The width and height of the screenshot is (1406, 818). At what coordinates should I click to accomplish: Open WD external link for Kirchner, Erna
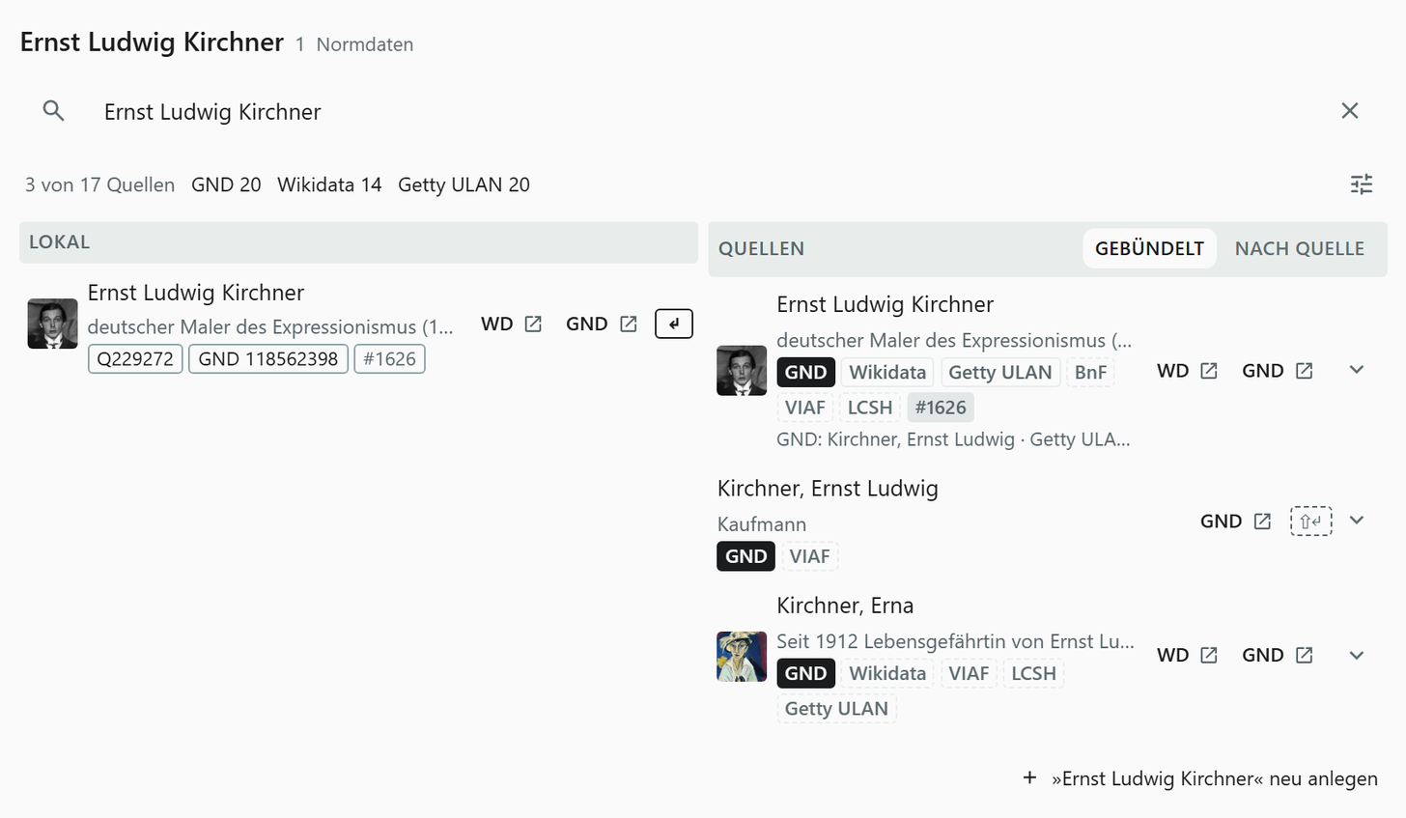coord(1188,655)
